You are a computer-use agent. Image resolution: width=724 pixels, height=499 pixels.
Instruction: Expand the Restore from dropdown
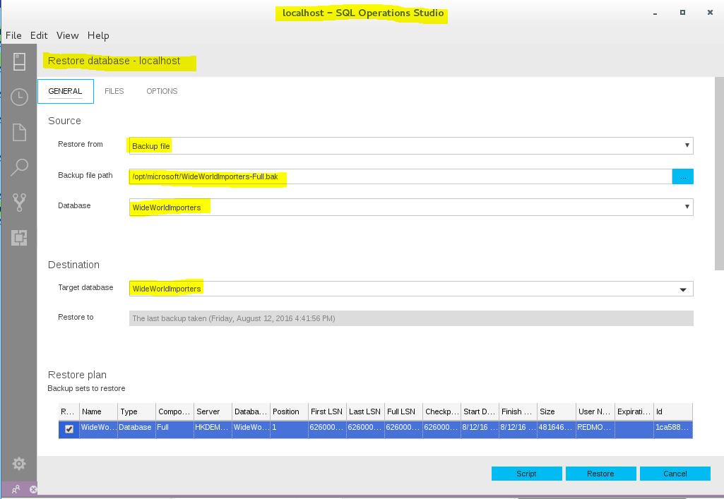coord(687,145)
